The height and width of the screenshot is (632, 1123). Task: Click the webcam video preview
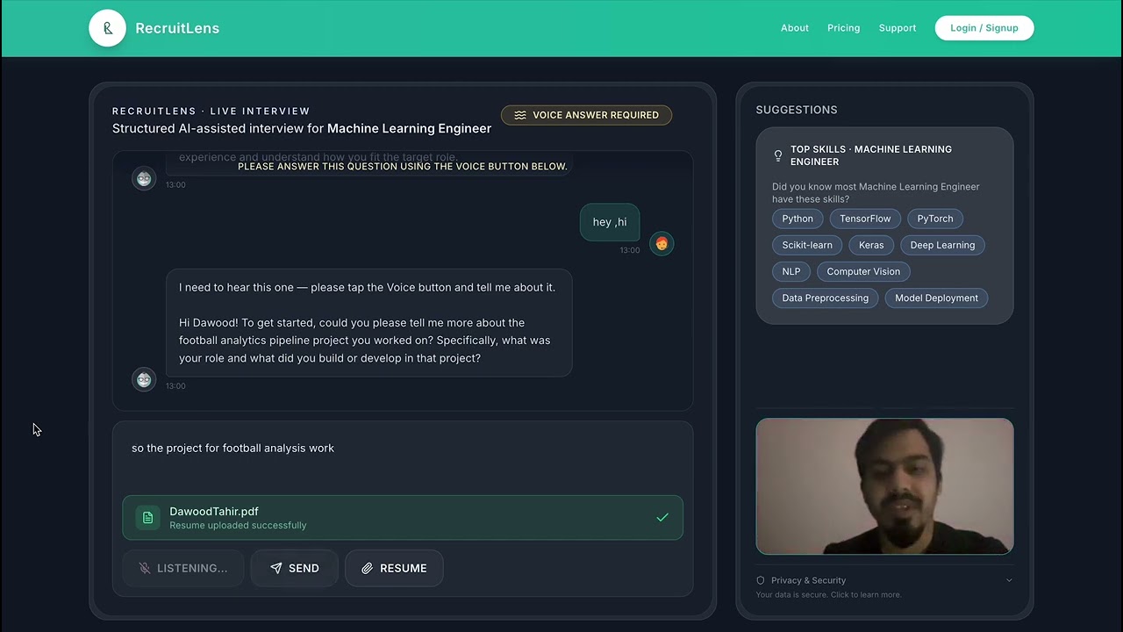coord(884,486)
